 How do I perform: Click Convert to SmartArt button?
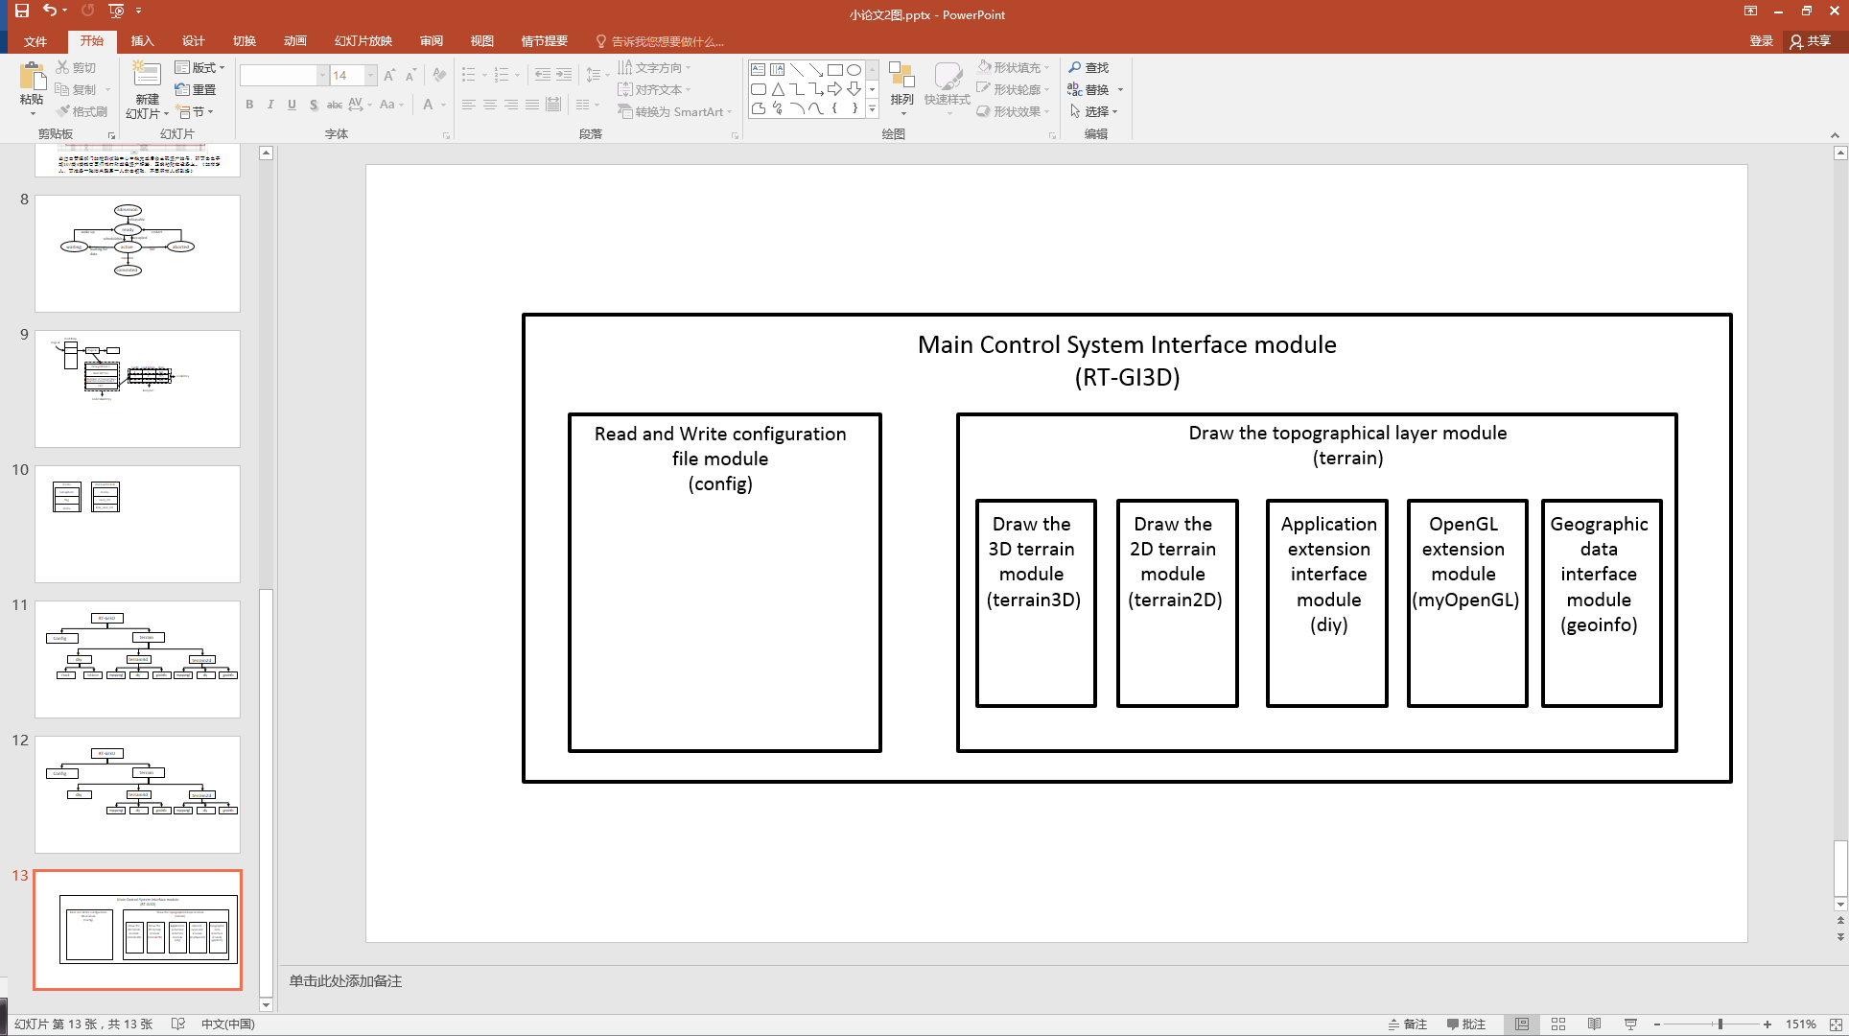tap(675, 111)
